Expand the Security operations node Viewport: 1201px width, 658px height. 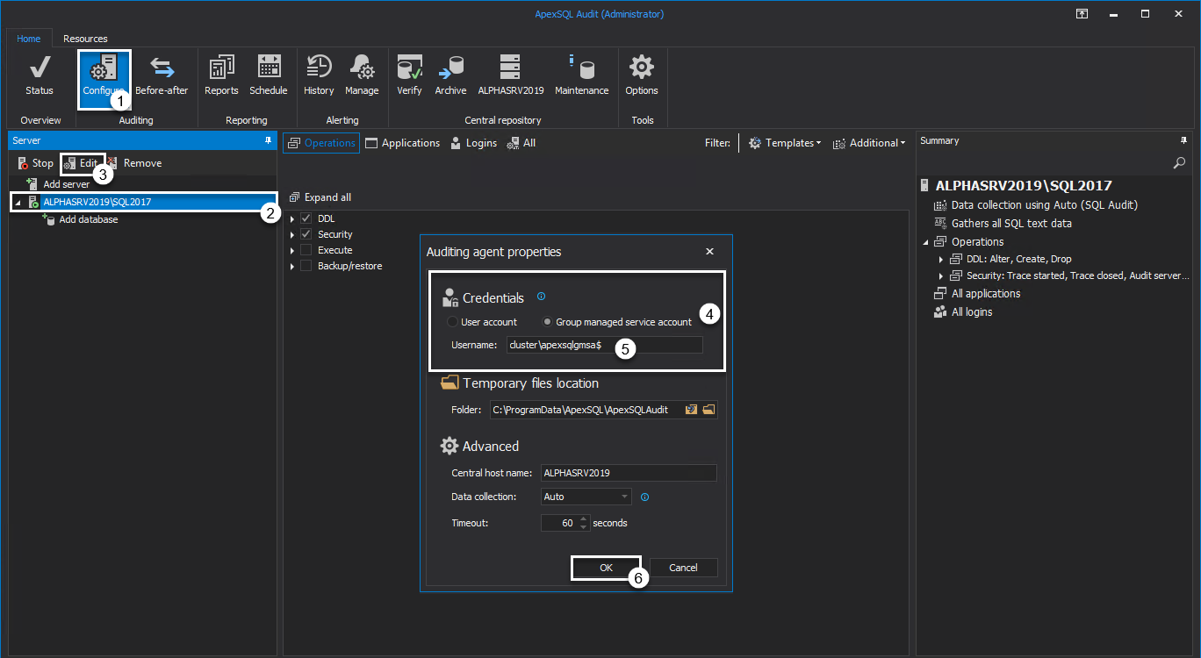click(x=292, y=233)
